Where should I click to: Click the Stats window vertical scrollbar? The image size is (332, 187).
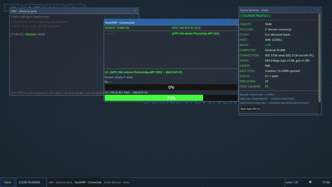pyautogui.click(x=320, y=58)
